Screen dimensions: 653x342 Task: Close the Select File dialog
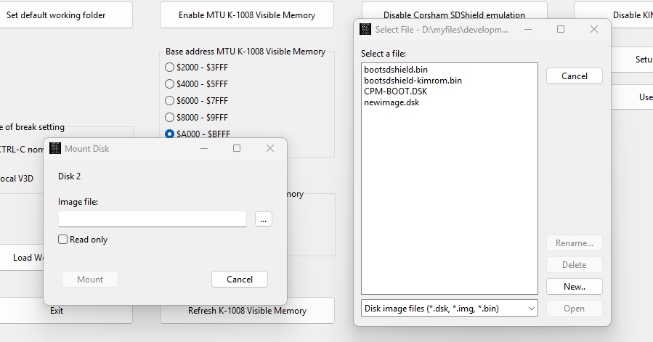593,30
